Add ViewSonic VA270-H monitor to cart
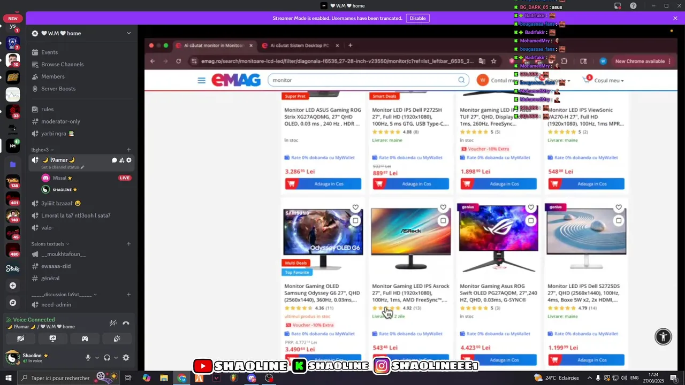This screenshot has width=685, height=385. (587, 184)
